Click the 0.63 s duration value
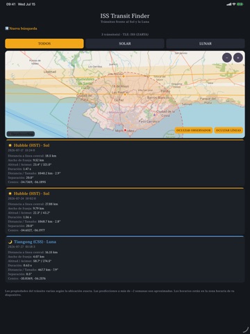This screenshot has width=250, height=334. click(28, 265)
